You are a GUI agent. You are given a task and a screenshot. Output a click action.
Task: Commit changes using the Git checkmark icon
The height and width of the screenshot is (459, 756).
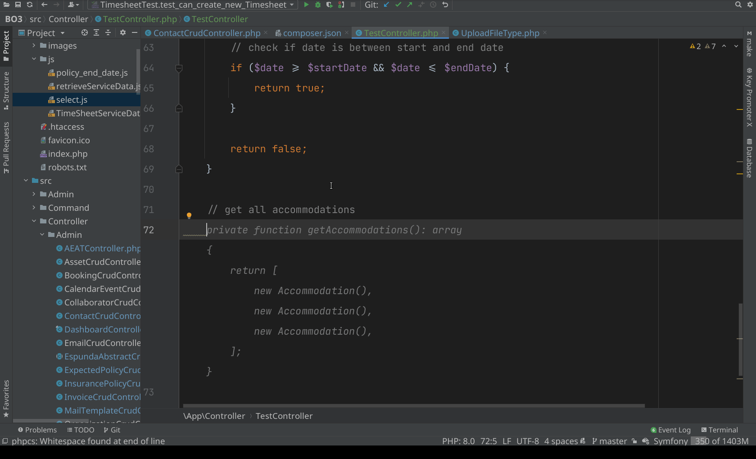[x=398, y=5]
